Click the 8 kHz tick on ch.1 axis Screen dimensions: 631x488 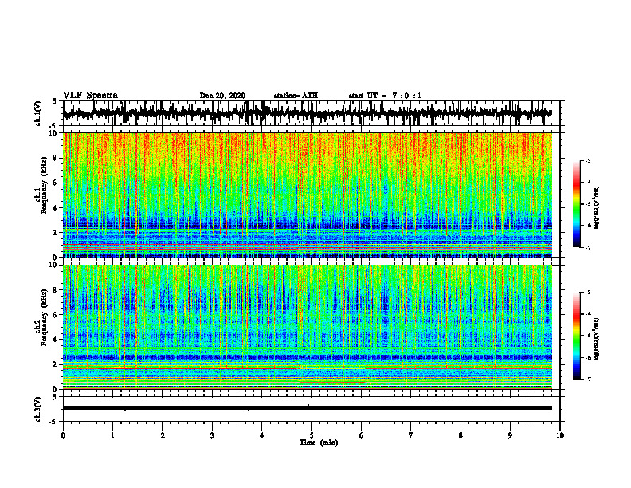point(56,158)
